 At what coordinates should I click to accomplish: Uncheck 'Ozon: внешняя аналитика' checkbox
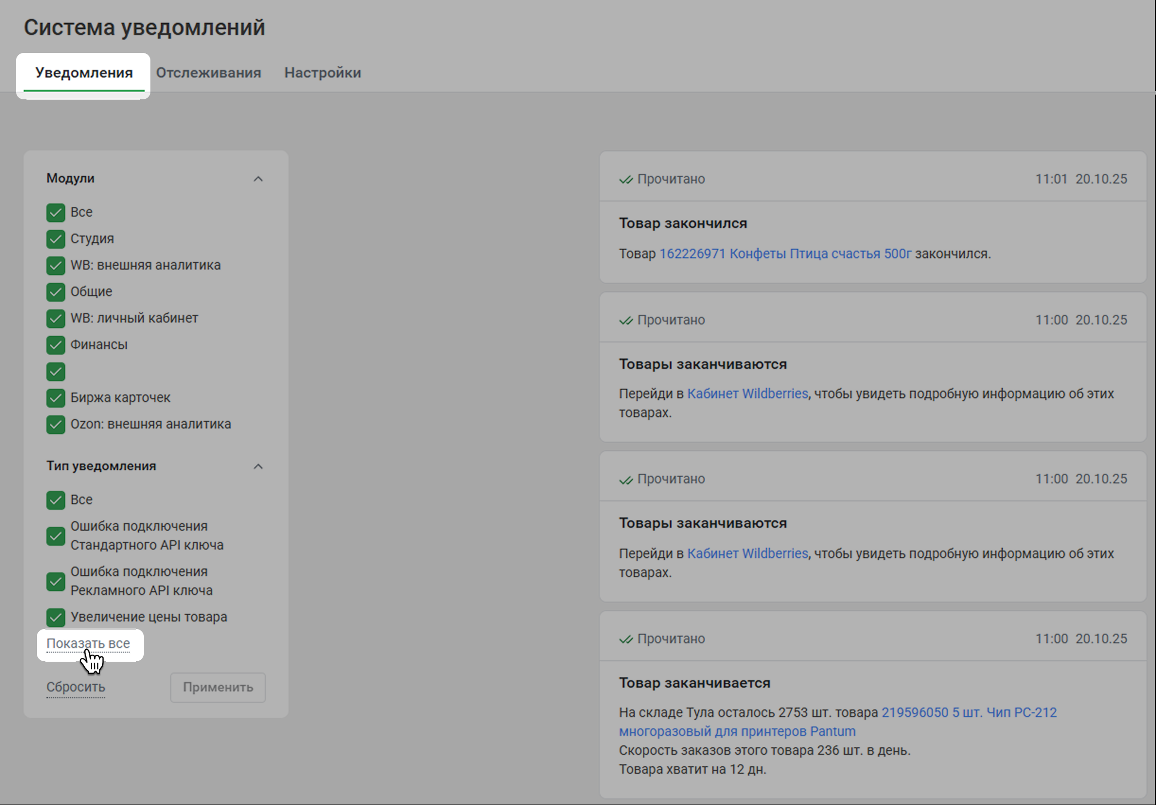tap(56, 424)
